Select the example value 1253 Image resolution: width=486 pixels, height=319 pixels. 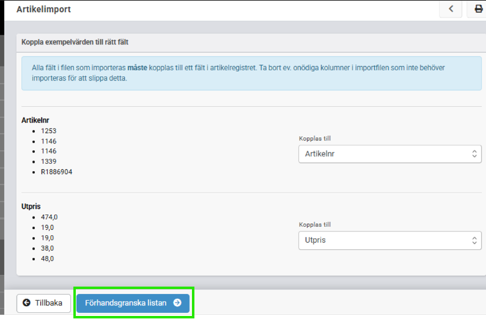click(x=49, y=131)
